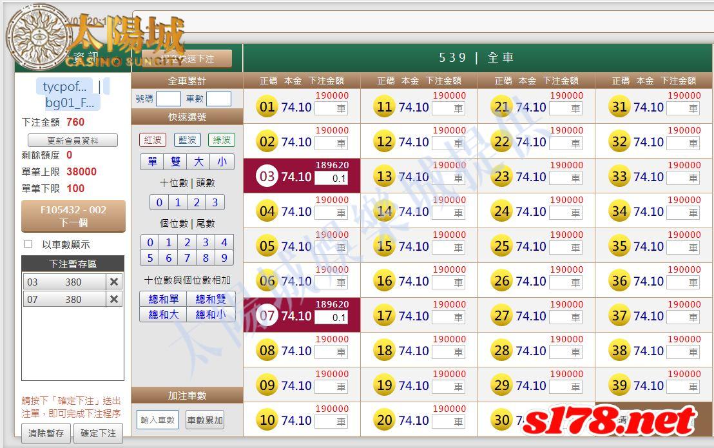
Task: Remove entry 07 from bet staging list
Action: (114, 299)
